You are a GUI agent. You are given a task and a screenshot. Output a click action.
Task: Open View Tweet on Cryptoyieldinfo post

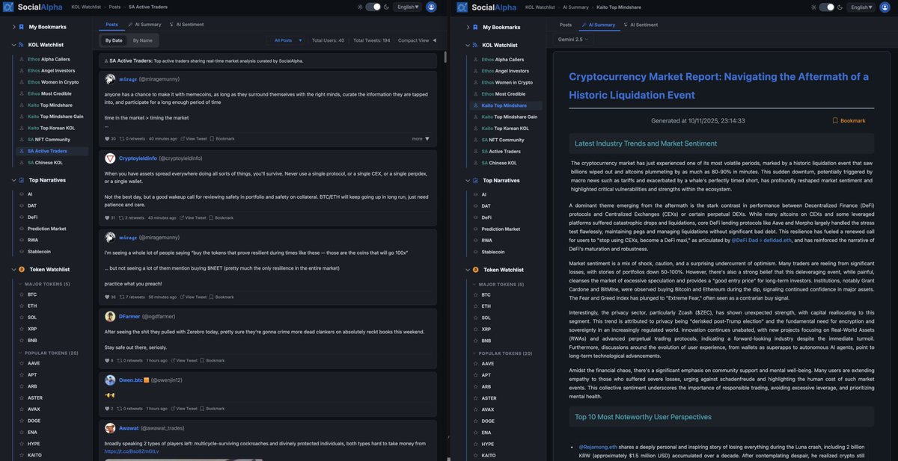click(x=193, y=217)
